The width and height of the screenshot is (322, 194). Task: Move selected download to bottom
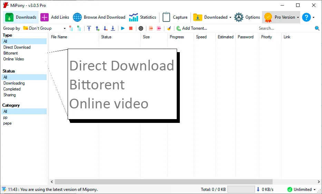pyautogui.click(x=113, y=28)
